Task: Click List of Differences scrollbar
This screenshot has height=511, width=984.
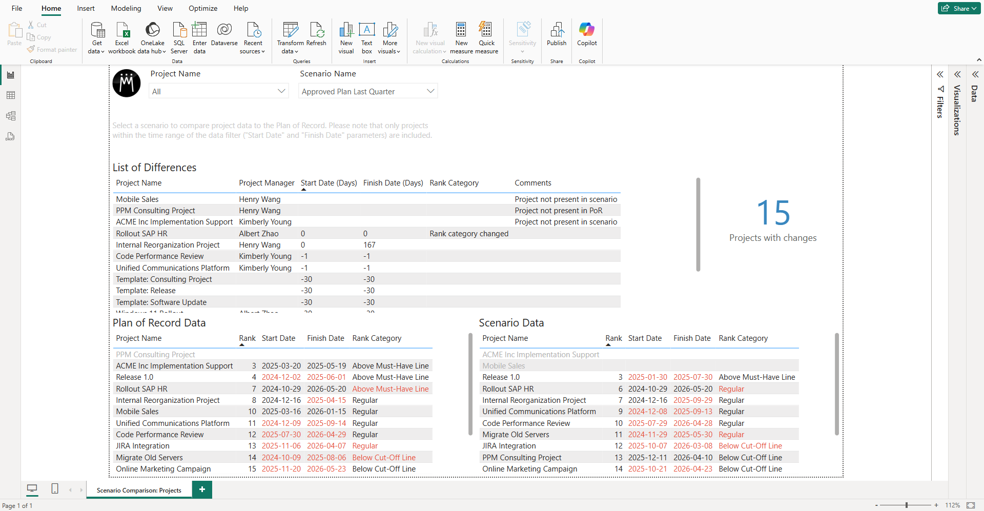Action: (x=698, y=224)
